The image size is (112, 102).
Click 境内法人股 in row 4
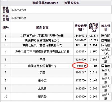point(106,52)
